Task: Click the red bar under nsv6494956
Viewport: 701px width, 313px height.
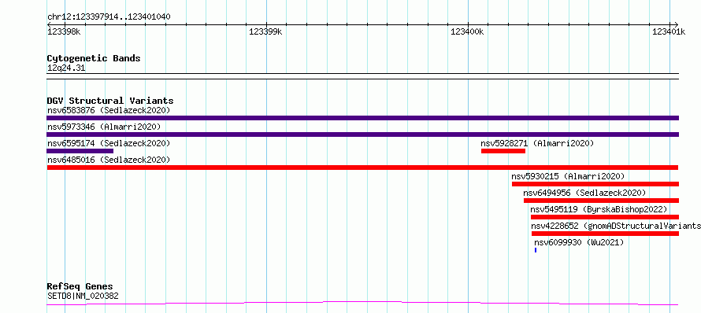Action: pos(601,201)
